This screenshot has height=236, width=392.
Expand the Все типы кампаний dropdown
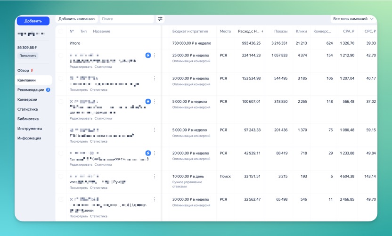click(x=353, y=19)
